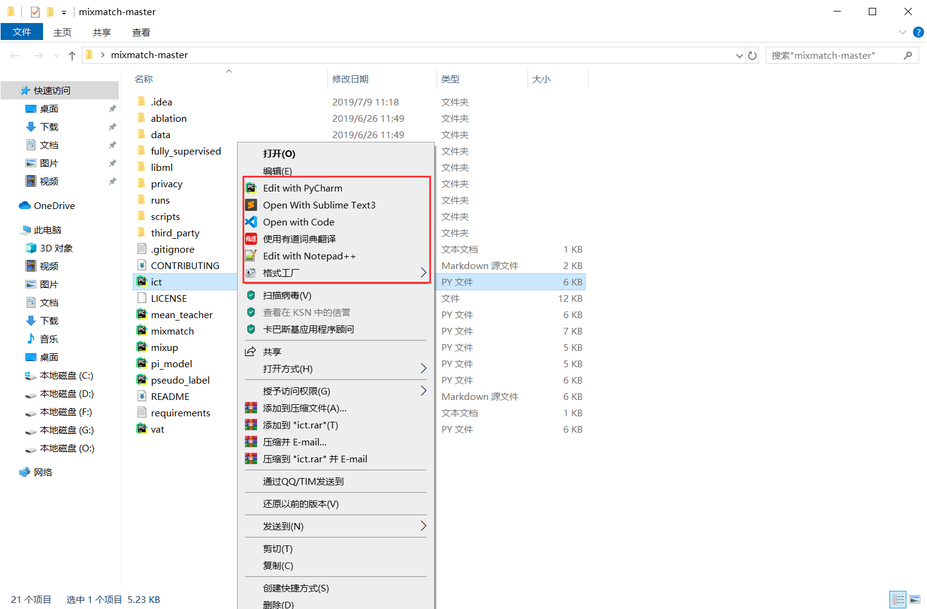The image size is (927, 609).
Task: Click mixmatch-master in the address breadcrumb
Action: tap(149, 55)
